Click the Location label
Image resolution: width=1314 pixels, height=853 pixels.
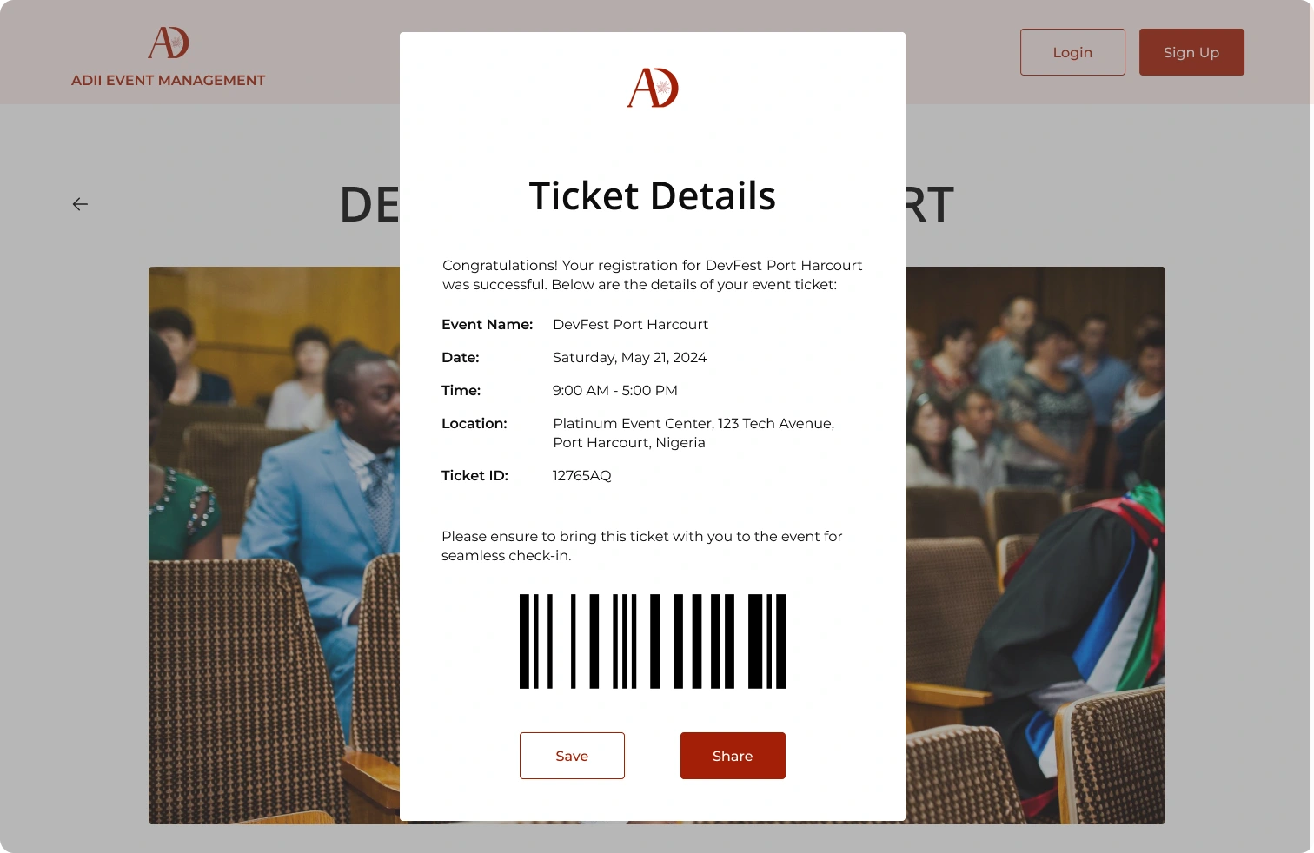tap(474, 423)
